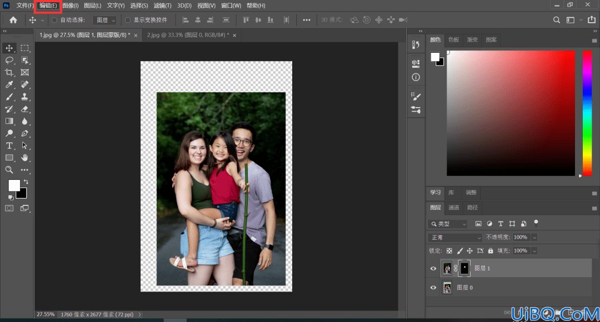Image resolution: width=600 pixels, height=322 pixels.
Task: Toggle lock position icon
Action: [469, 251]
